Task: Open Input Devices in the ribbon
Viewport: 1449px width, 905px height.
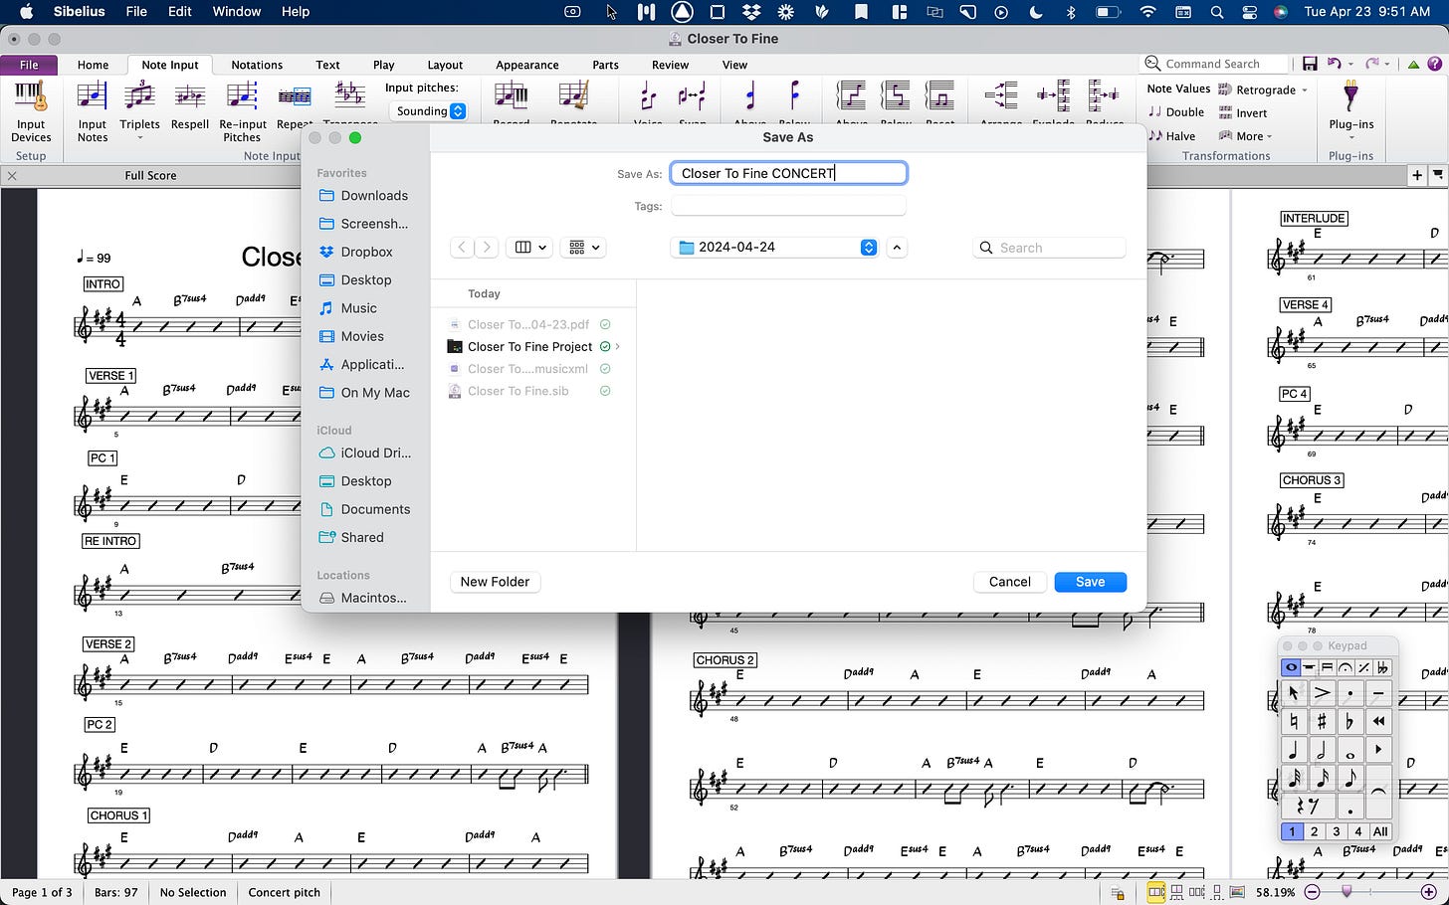Action: (31, 112)
